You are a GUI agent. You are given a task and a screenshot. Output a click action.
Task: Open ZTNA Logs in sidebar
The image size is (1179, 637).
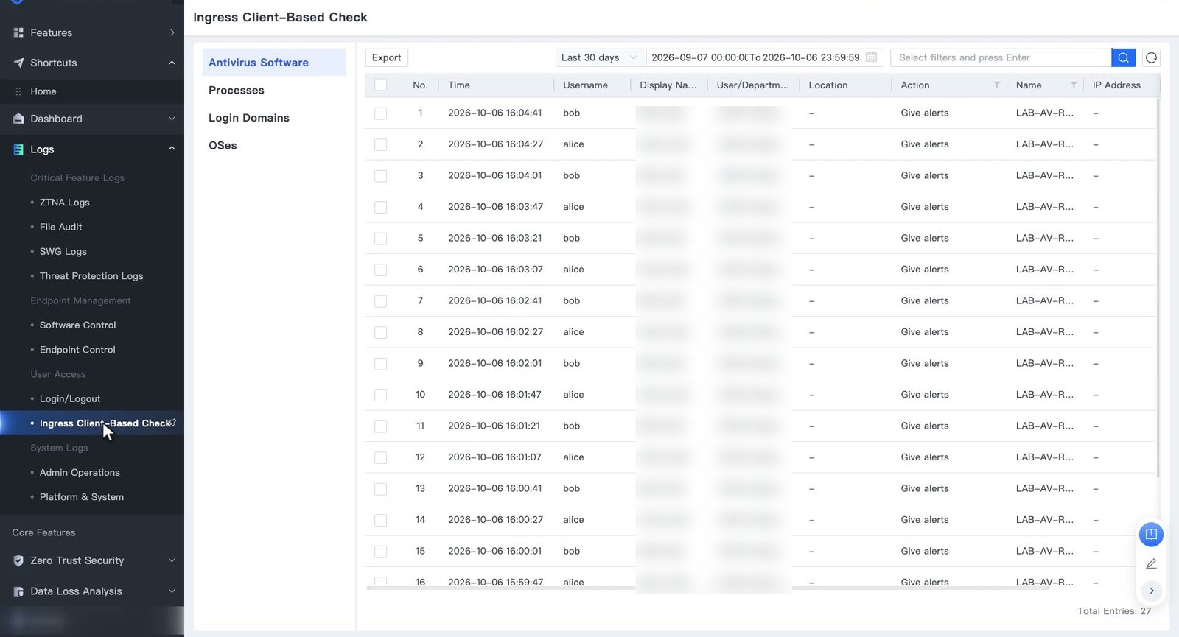(65, 203)
